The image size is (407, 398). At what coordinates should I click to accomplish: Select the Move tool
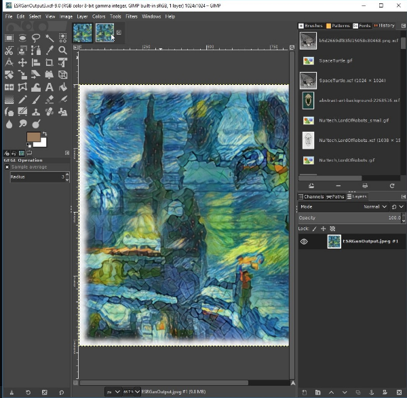coord(22,62)
